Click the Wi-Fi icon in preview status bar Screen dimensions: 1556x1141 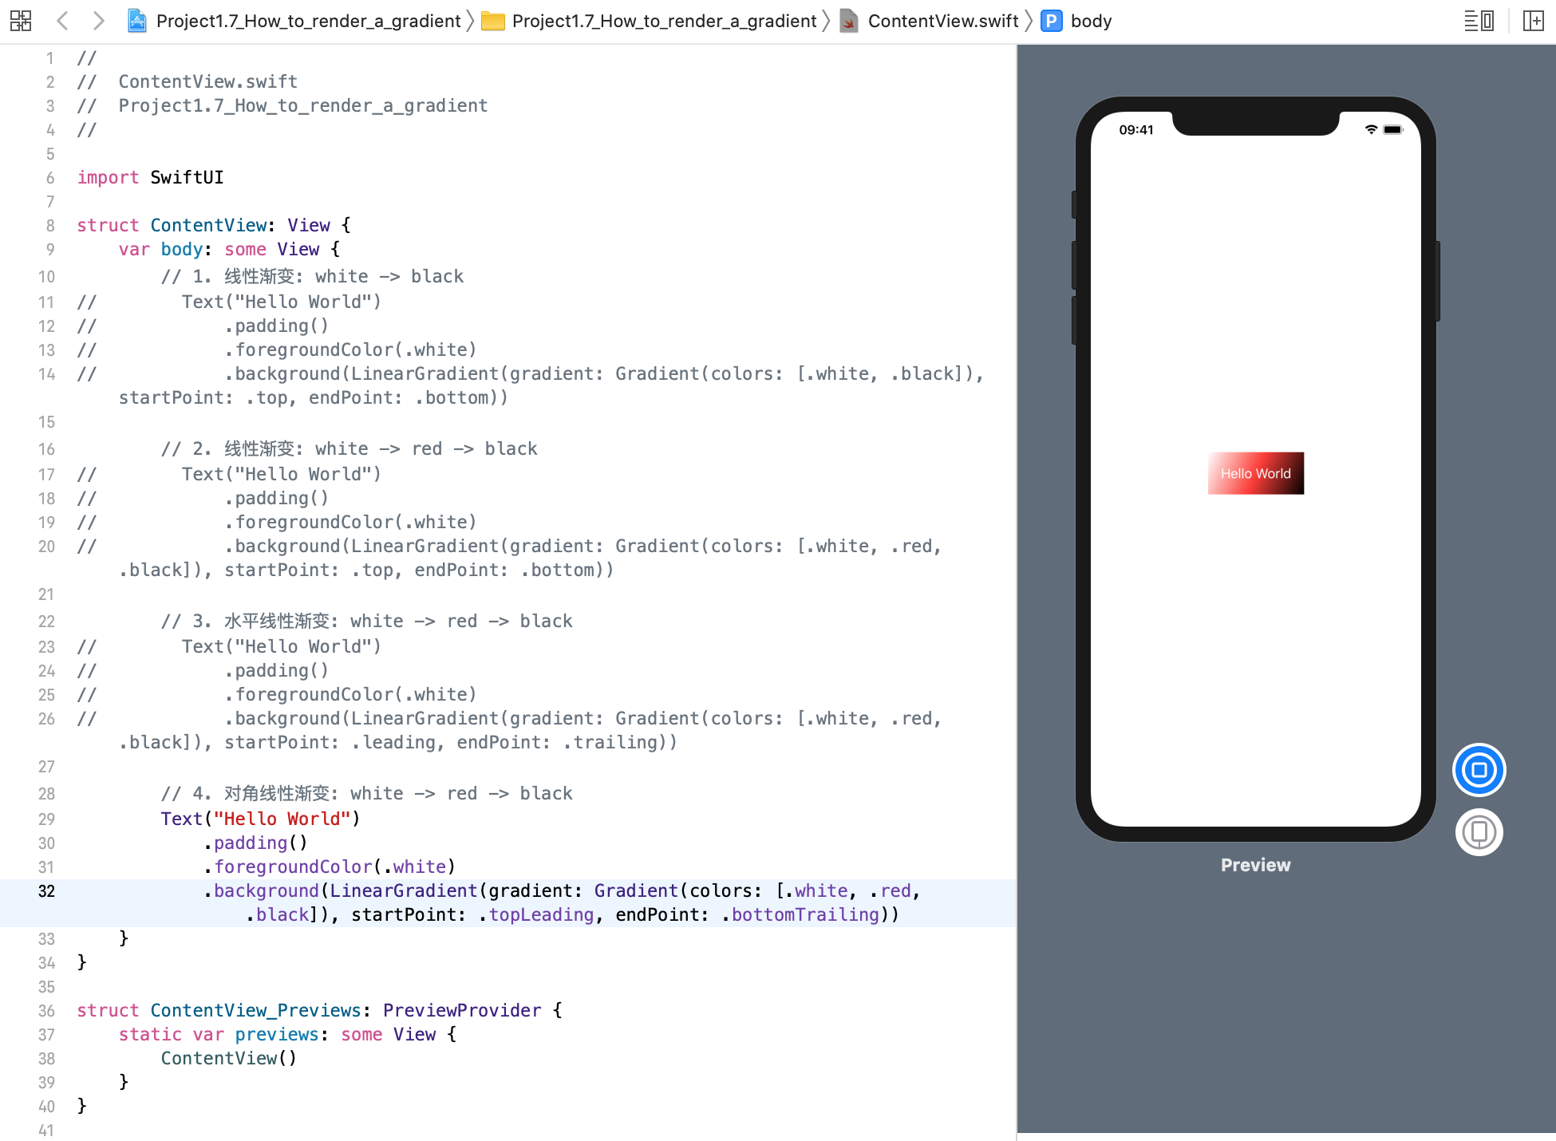click(1371, 129)
